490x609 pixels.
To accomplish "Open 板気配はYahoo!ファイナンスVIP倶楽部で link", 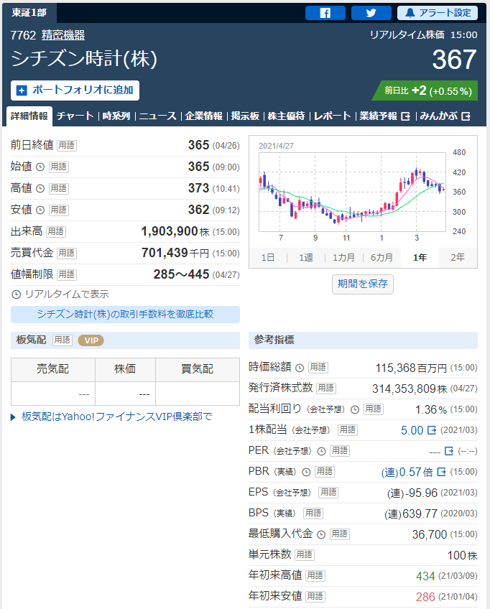I will [116, 417].
